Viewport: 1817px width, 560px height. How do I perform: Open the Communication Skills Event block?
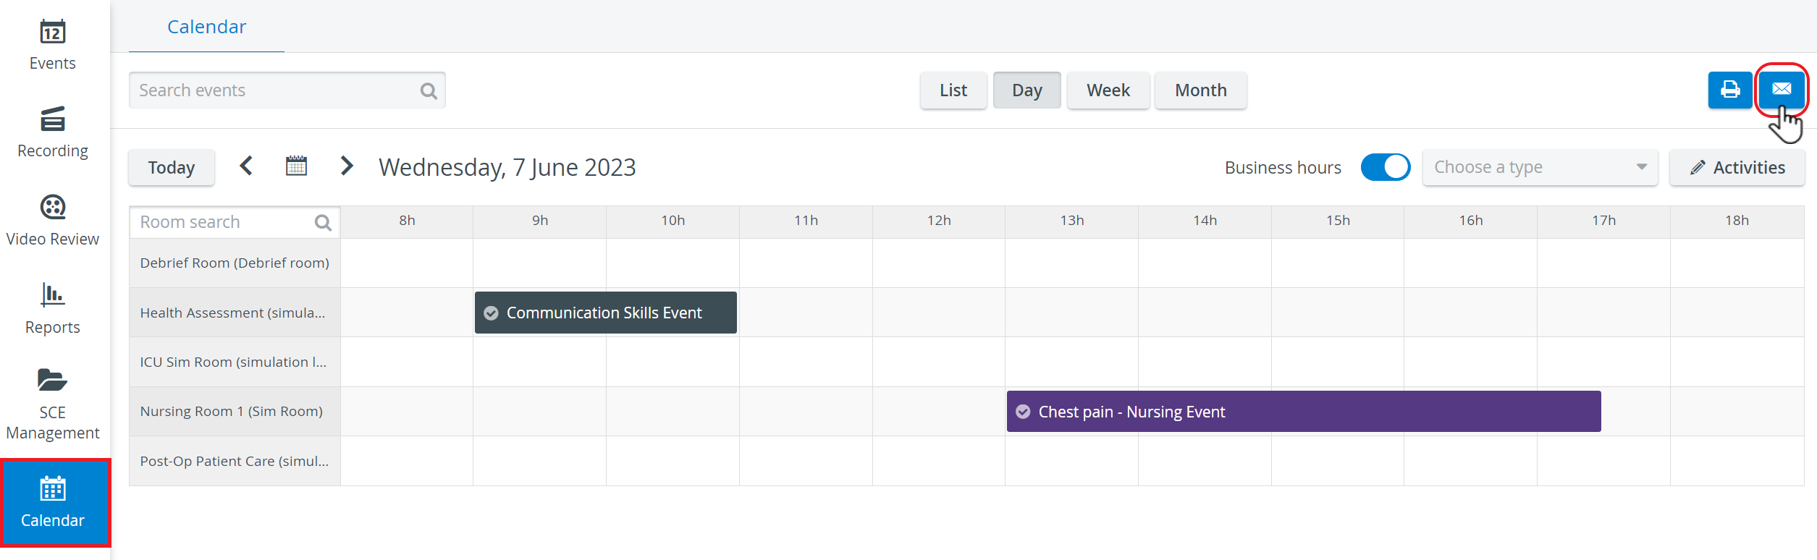[605, 313]
